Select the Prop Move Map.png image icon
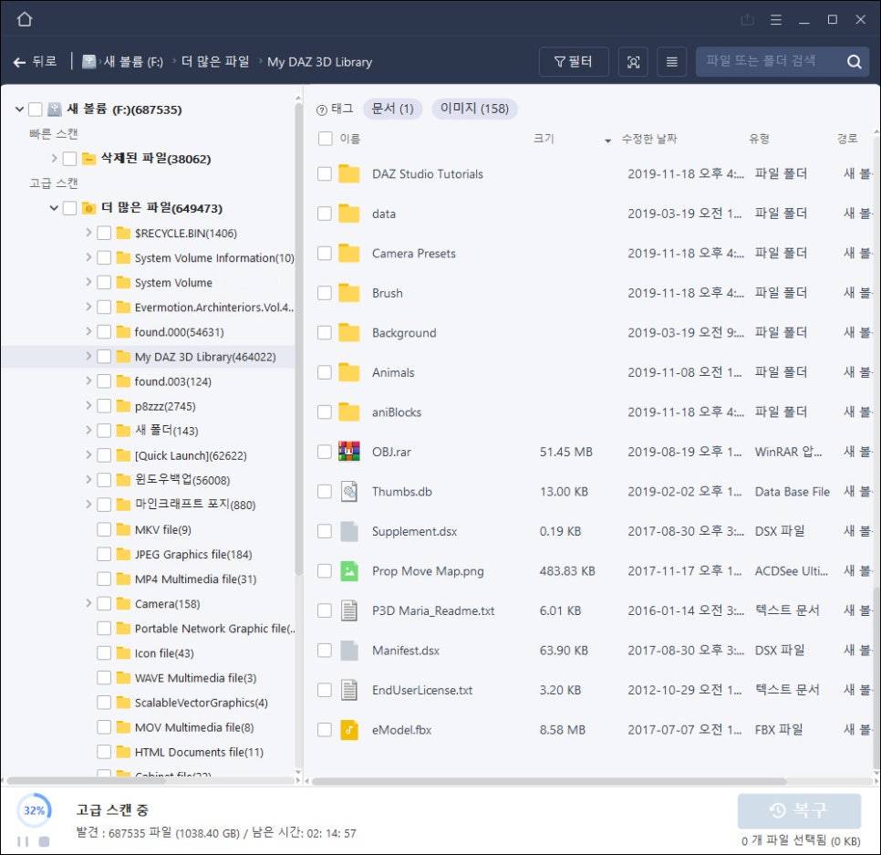The width and height of the screenshot is (881, 855). 349,571
